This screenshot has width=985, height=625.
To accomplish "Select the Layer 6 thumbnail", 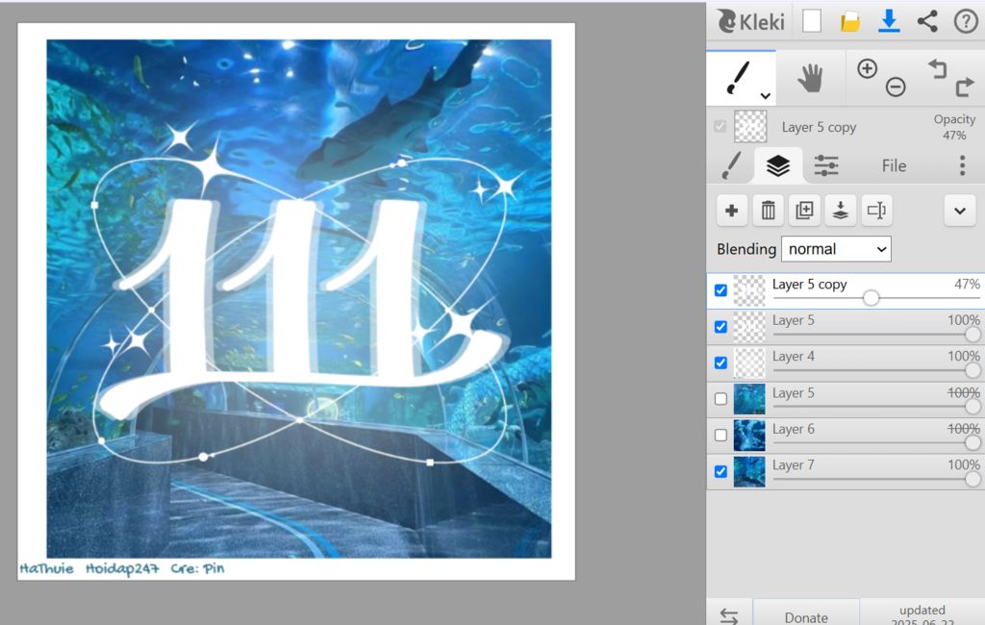I will pos(749,436).
